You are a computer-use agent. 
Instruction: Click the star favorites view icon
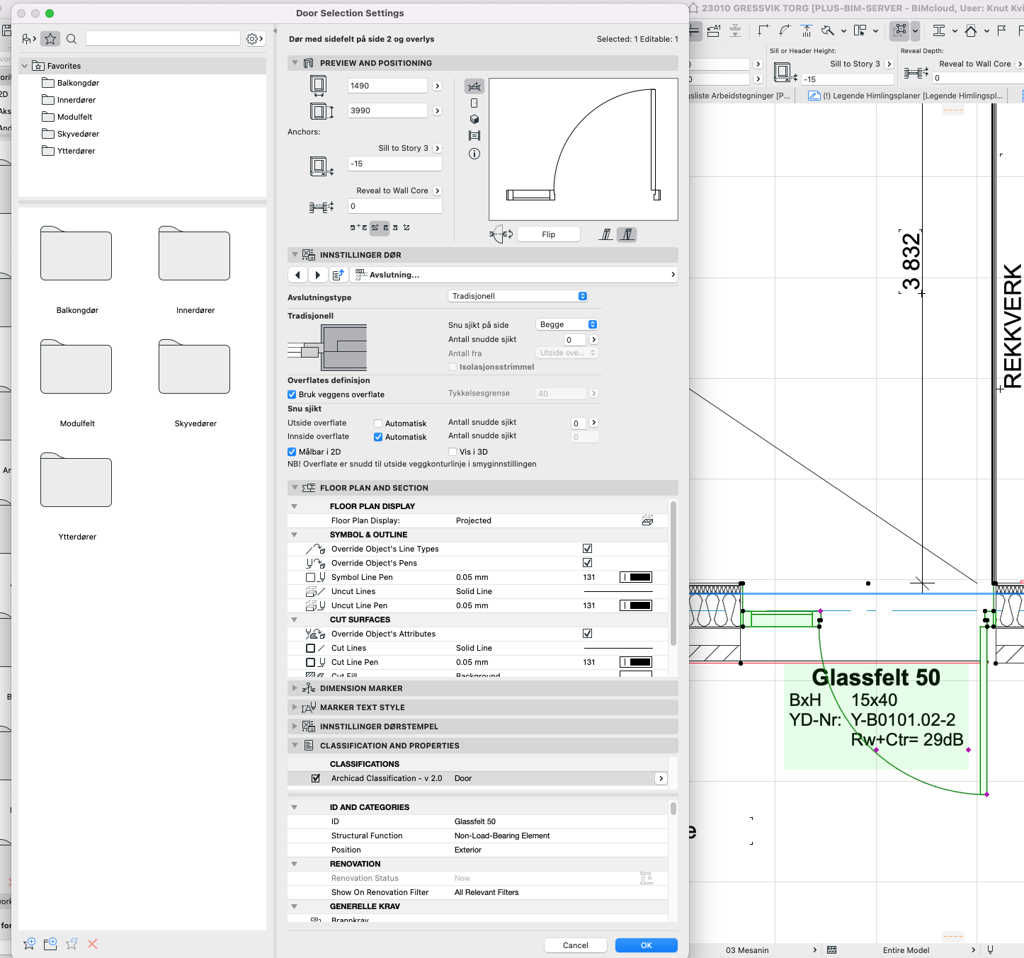pyautogui.click(x=50, y=39)
